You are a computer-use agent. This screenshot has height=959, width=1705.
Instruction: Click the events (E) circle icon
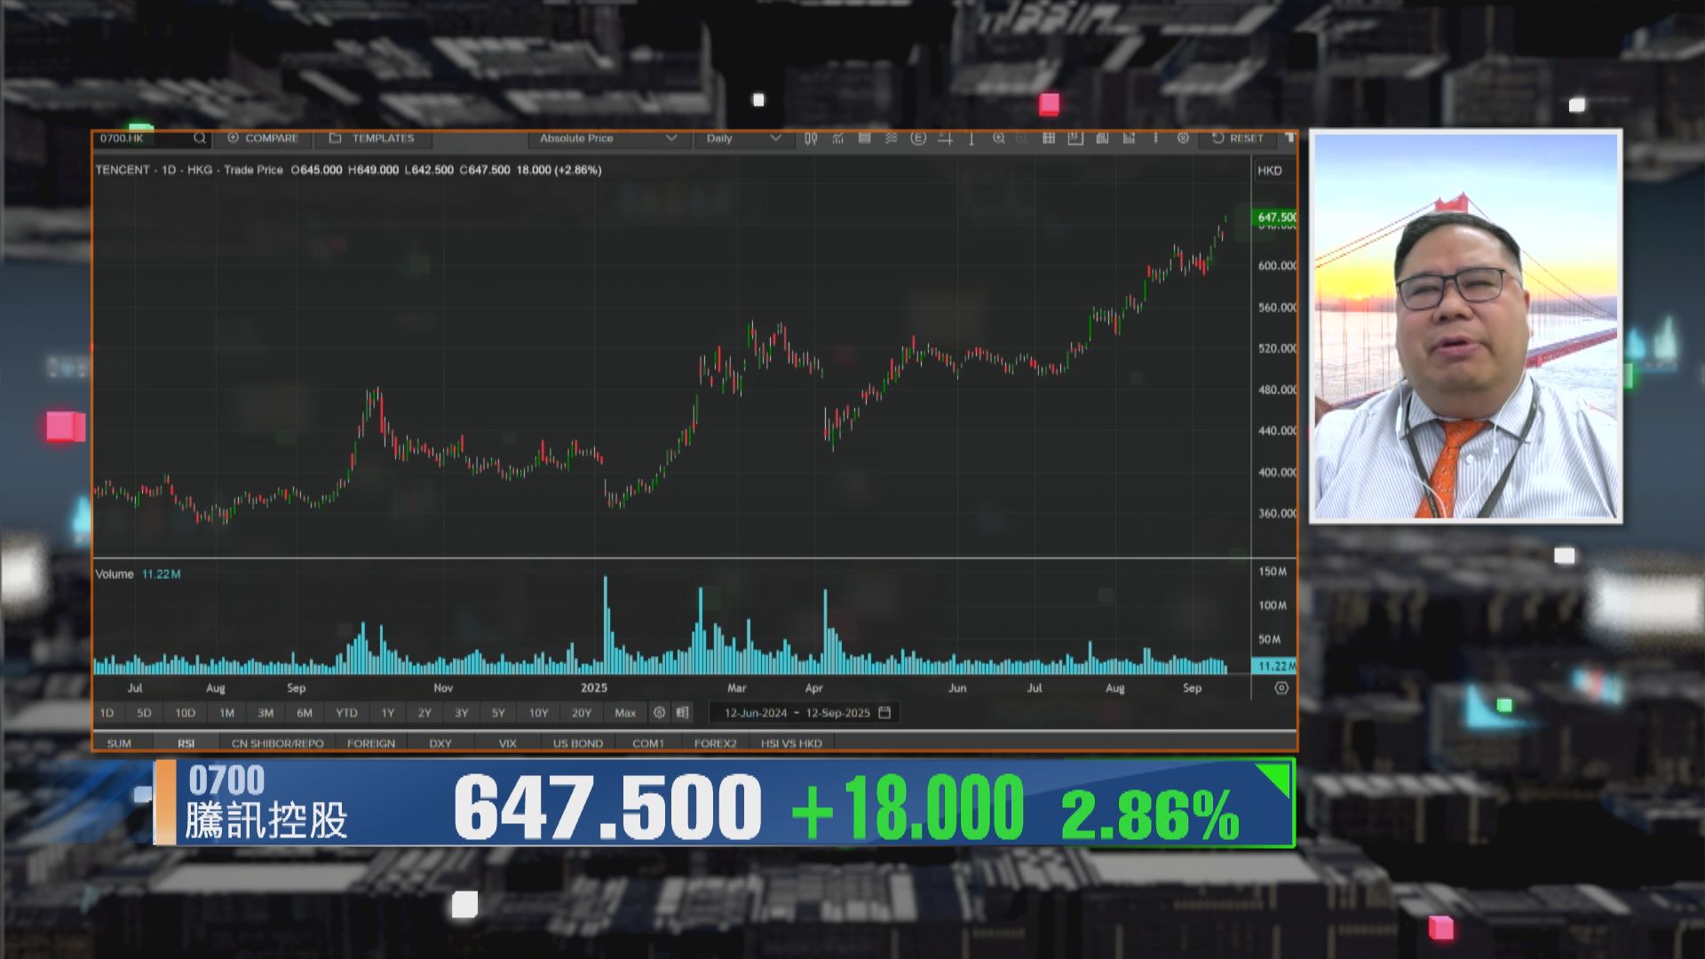point(918,139)
